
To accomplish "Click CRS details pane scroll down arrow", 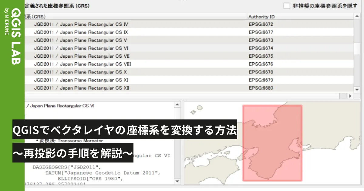I will tap(177, 181).
